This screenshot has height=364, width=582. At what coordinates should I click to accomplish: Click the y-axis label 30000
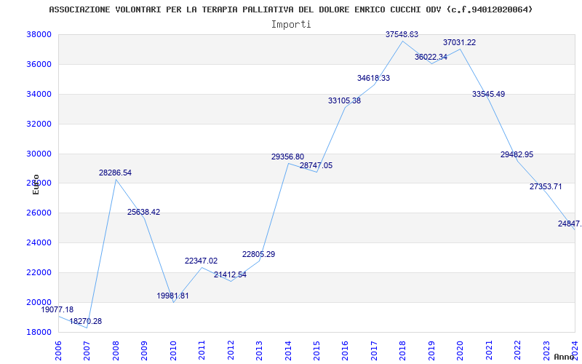[x=39, y=154]
